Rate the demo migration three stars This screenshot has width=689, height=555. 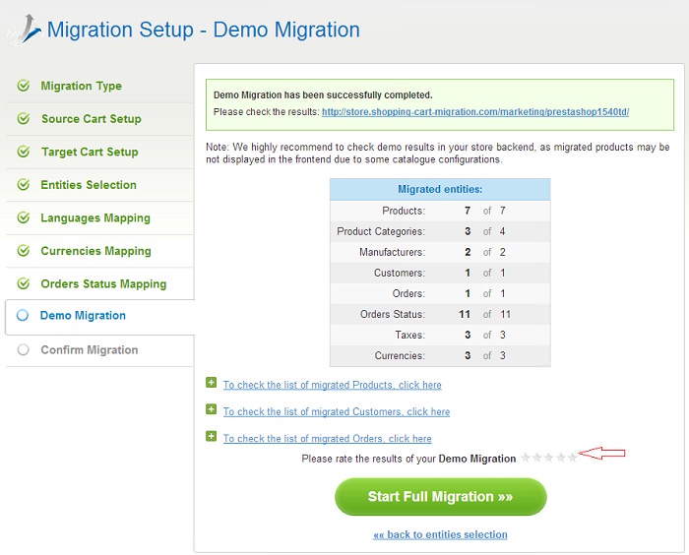[549, 458]
